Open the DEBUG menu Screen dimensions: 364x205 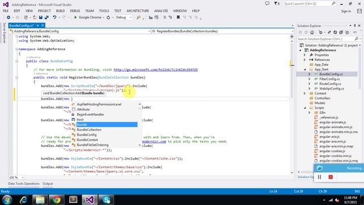(x=75, y=11)
